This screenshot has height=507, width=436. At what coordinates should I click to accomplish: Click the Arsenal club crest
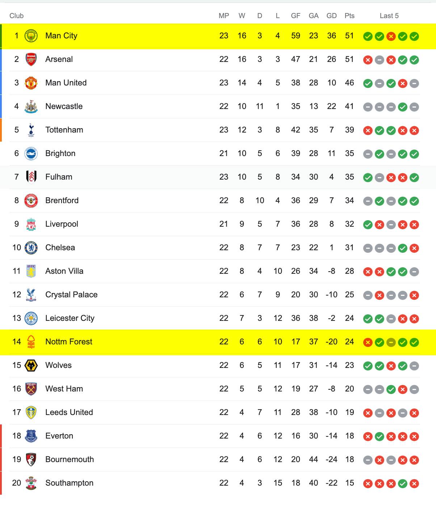31,59
